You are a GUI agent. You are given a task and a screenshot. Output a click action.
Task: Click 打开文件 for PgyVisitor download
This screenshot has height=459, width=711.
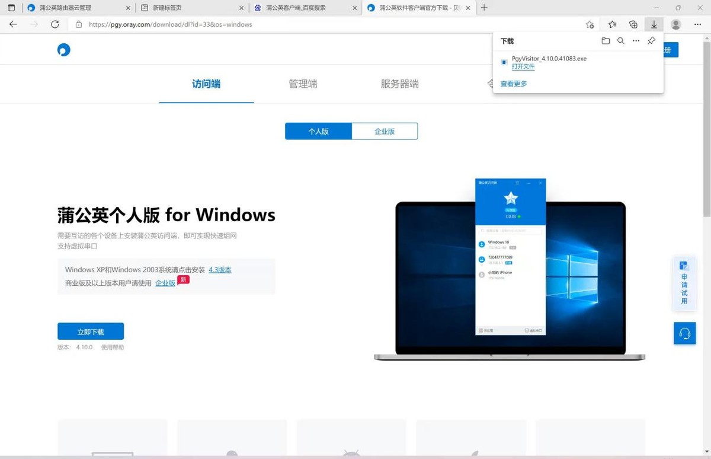523,66
